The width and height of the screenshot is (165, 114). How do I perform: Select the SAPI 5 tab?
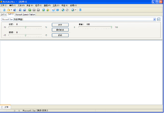tap(11, 14)
